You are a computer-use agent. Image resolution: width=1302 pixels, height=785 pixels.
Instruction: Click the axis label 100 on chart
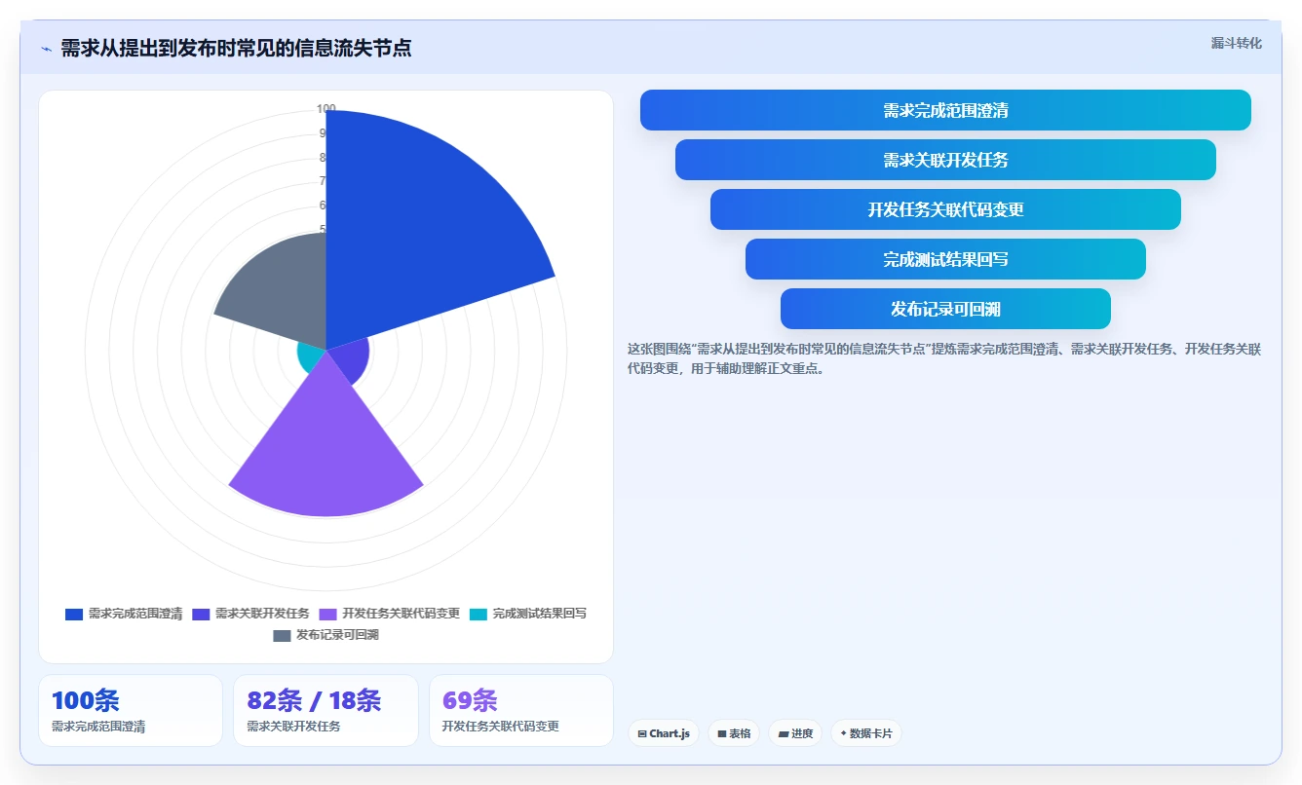[x=325, y=109]
